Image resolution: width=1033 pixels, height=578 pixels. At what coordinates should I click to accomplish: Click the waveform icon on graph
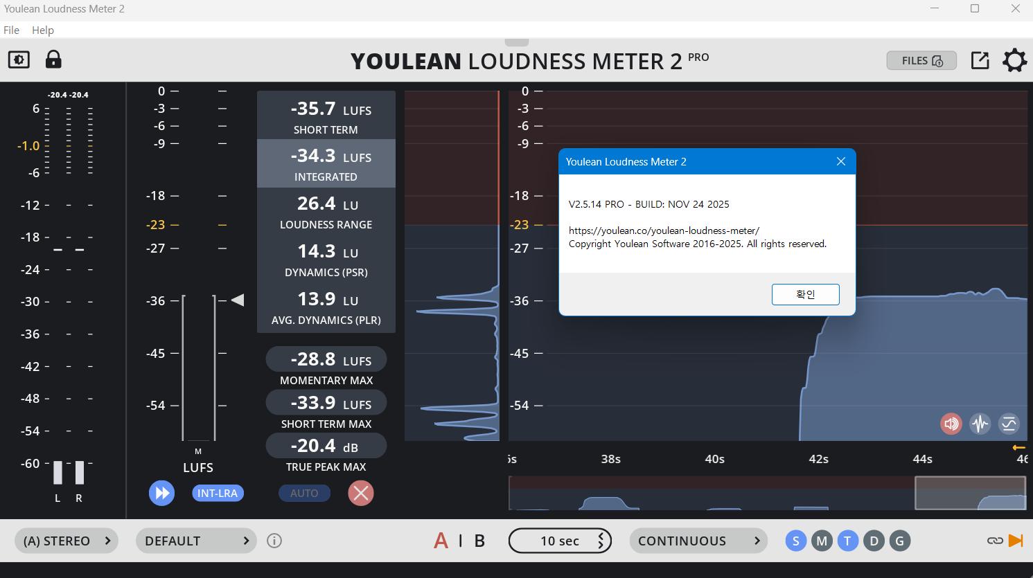980,424
